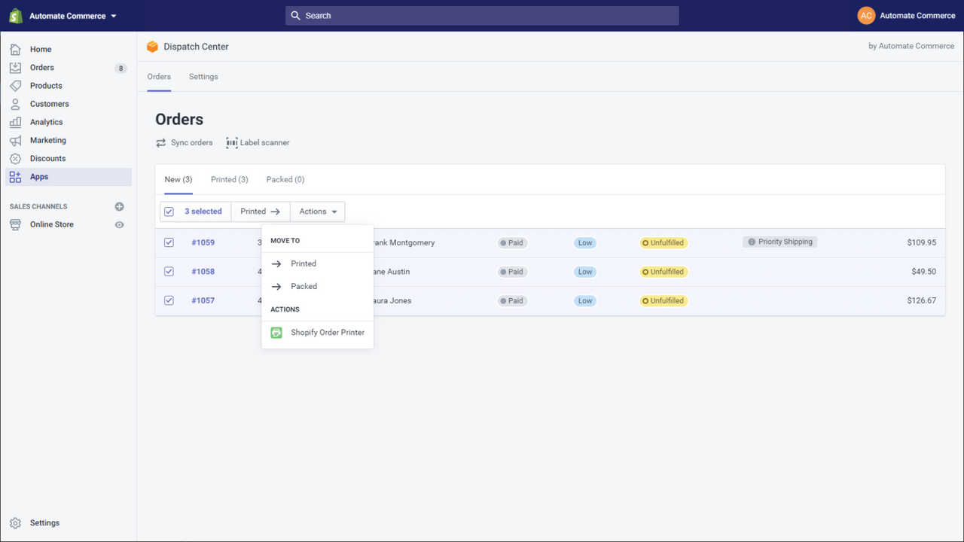
Task: Click the Dispatch Center app icon
Action: (x=153, y=46)
